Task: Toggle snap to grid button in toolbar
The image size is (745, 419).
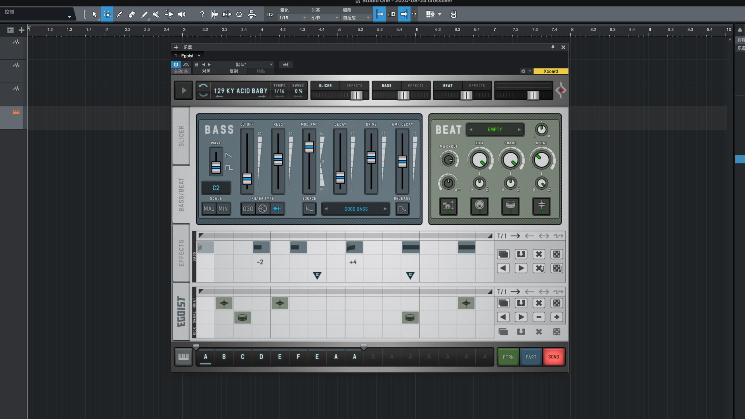Action: point(379,14)
